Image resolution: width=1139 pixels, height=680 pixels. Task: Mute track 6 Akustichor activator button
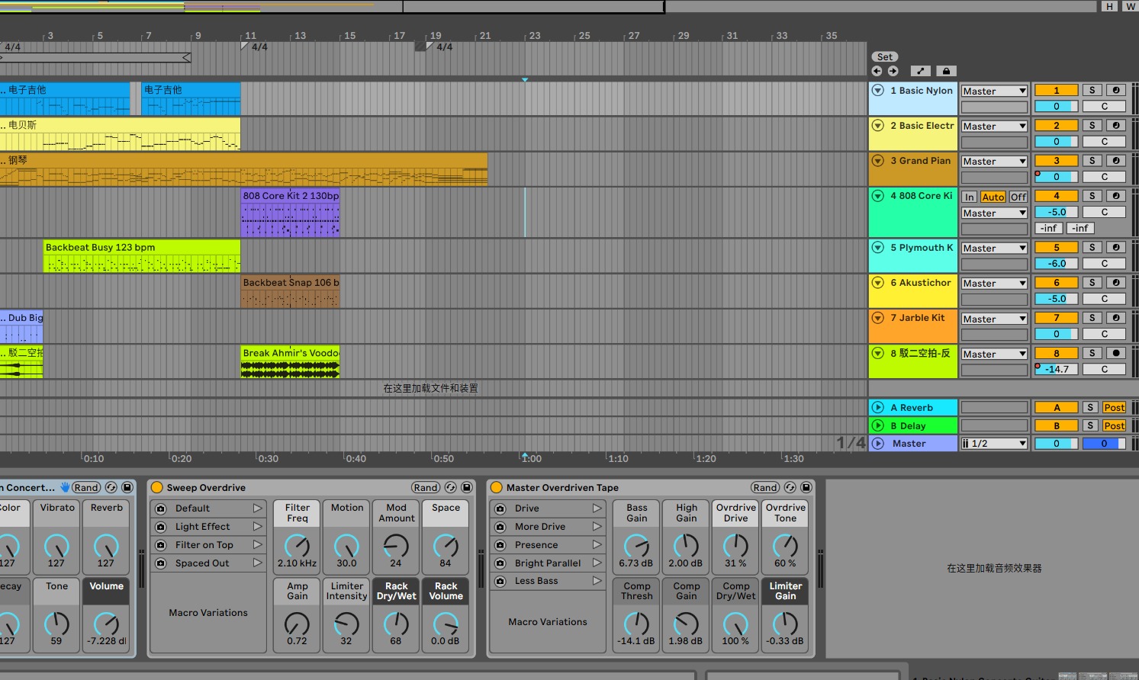click(1056, 282)
